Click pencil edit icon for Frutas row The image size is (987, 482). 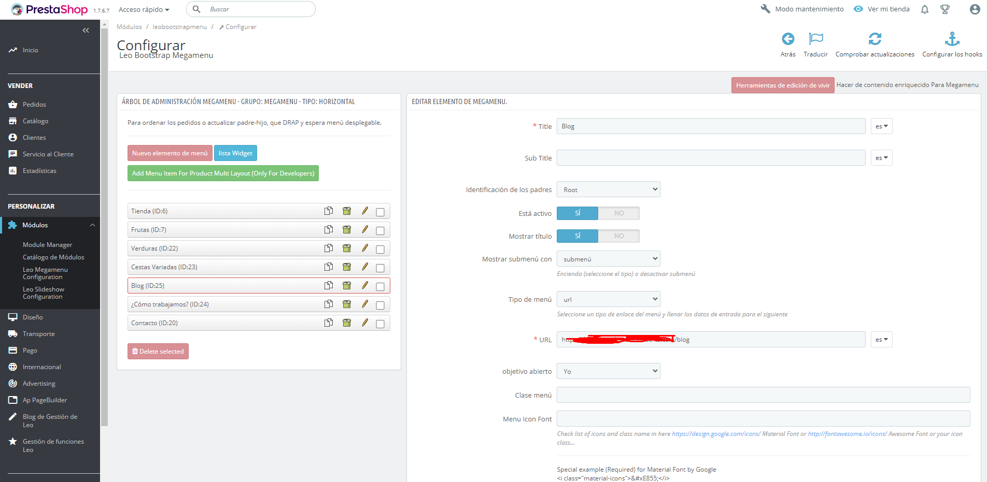pyautogui.click(x=365, y=229)
